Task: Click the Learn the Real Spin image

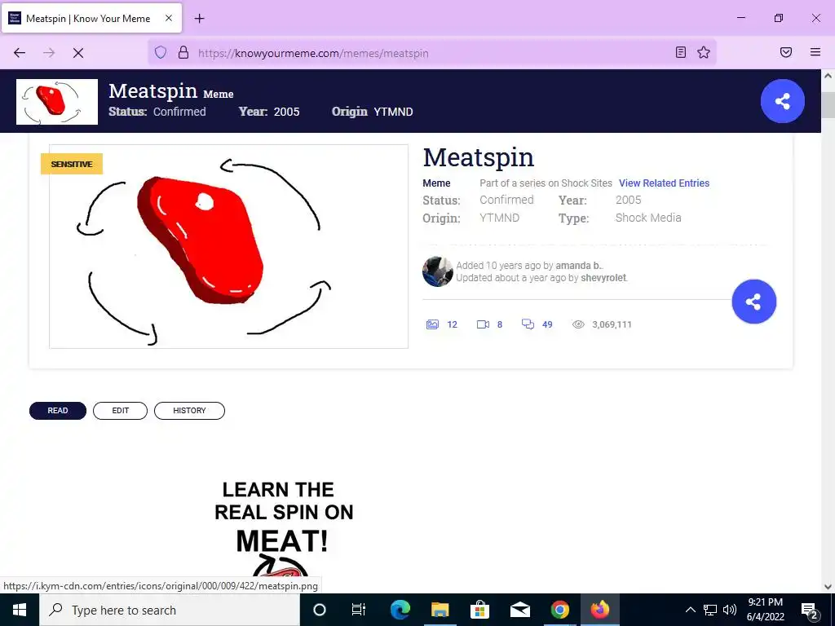Action: 283,528
